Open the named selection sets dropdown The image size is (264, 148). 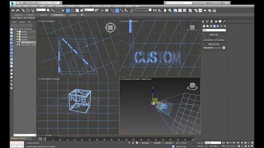click(x=143, y=10)
